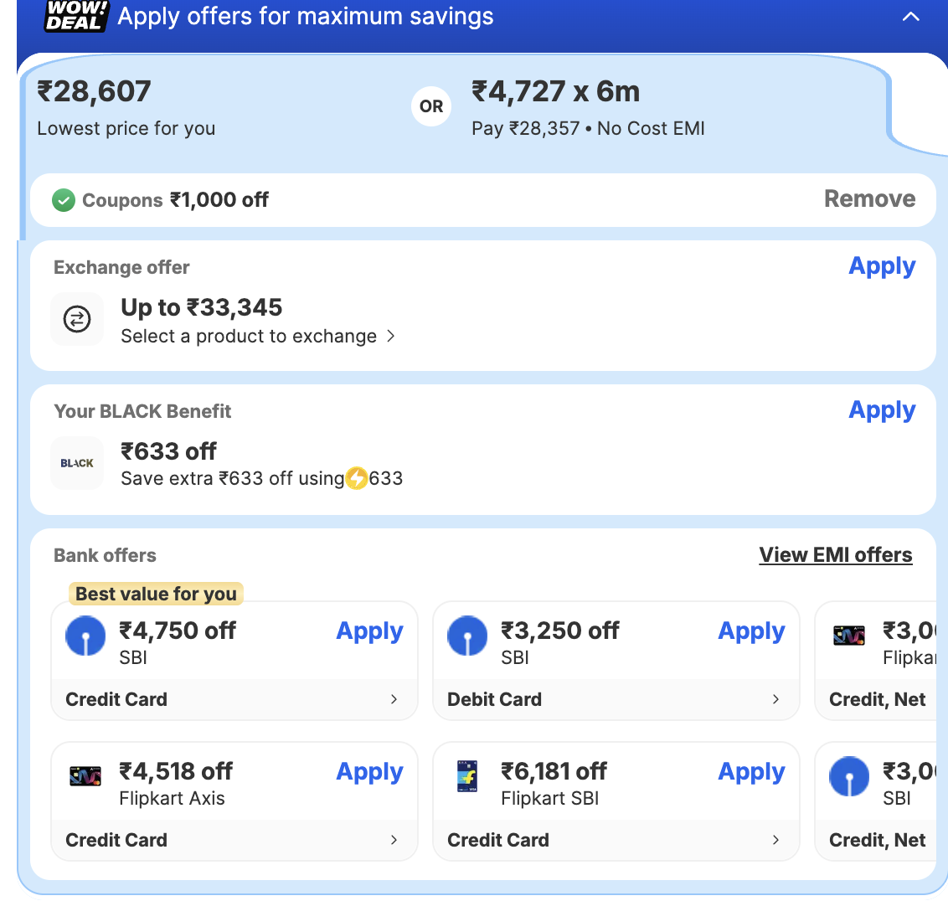Click the green coupon applied checkmark
The width and height of the screenshot is (948, 901).
64,200
